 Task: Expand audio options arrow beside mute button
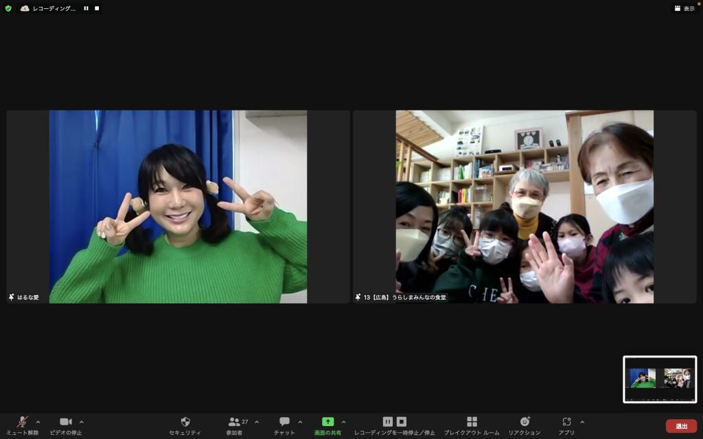coord(38,422)
